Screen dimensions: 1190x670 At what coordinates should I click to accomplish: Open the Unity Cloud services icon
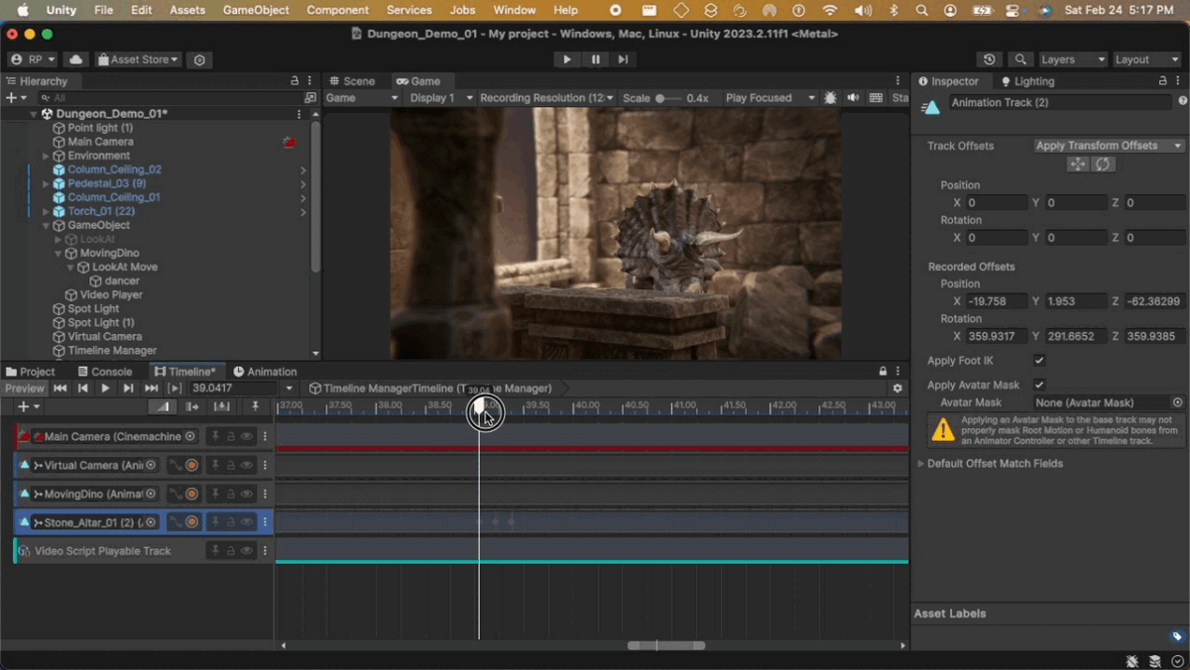pyautogui.click(x=76, y=59)
